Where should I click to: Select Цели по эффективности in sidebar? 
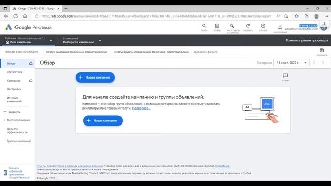coord(17,131)
